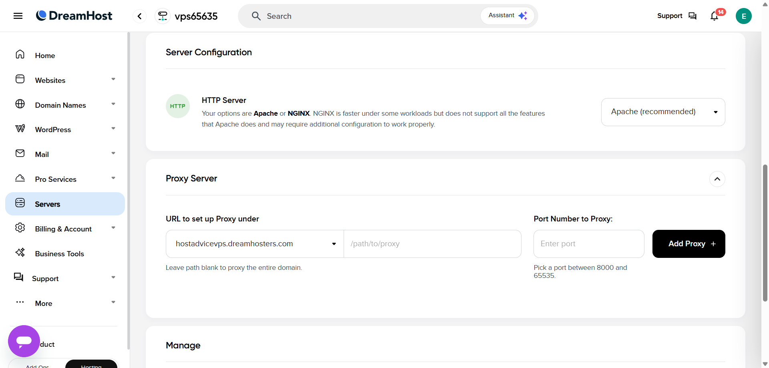Click the sidebar Support chat icon
The image size is (769, 368).
pyautogui.click(x=18, y=277)
